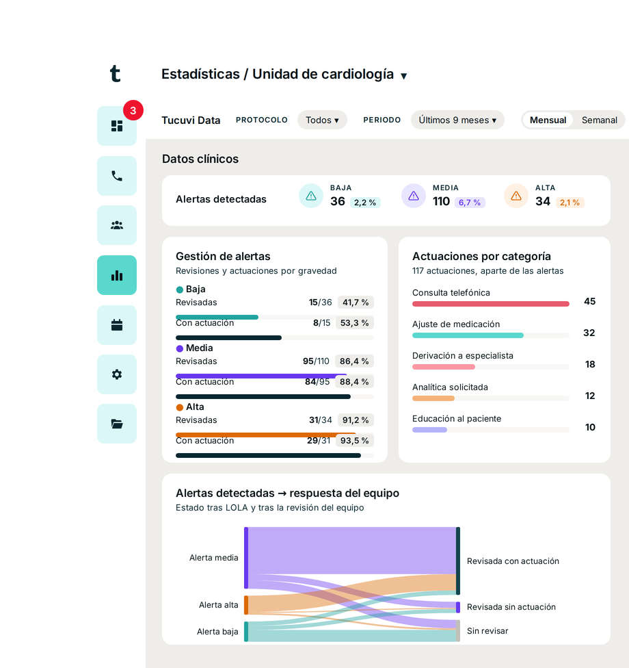Click the '117 actuaciones, aparte de las alertas' subtitle
Viewport: 629px width, 668px height.
click(x=487, y=271)
